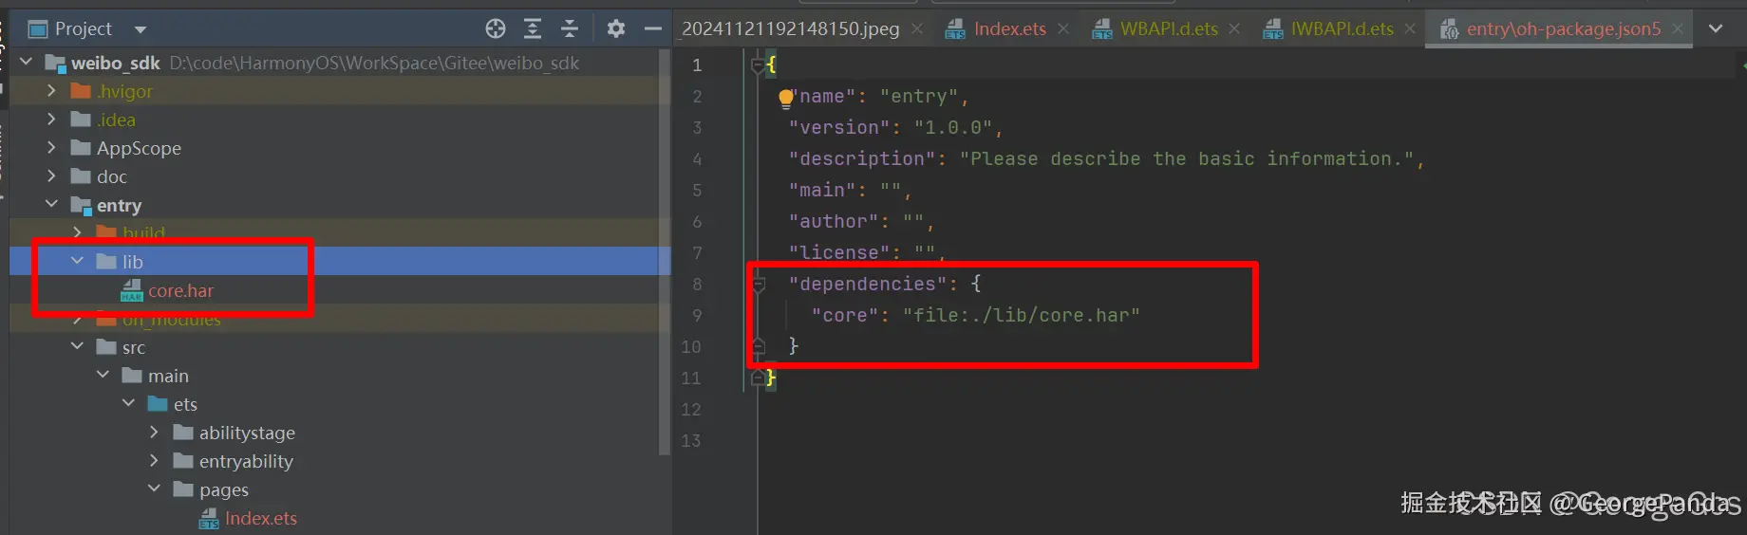The image size is (1747, 535).
Task: Collapse the entry module
Action: 51,204
